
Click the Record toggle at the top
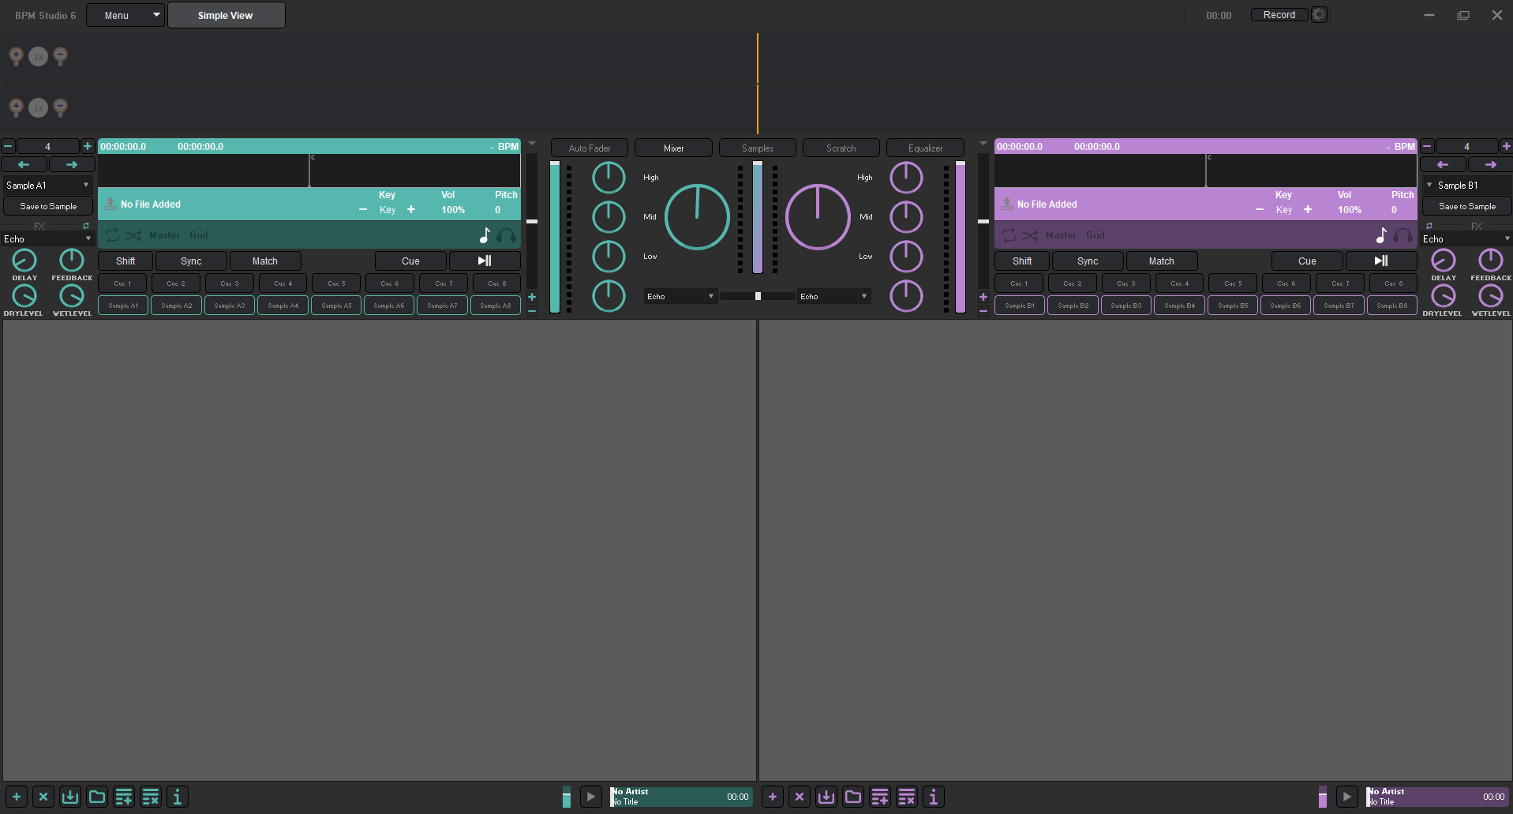click(1279, 14)
